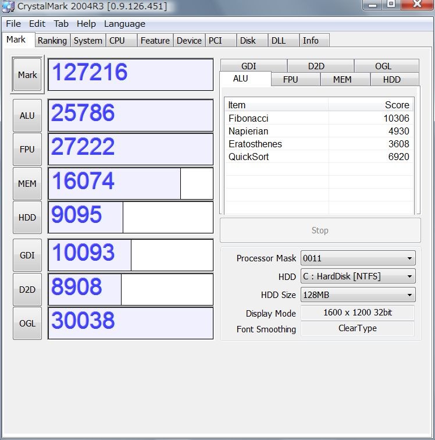Viewport: 435px width, 440px height.
Task: Expand the Processor Mask dropdown
Action: 358,258
